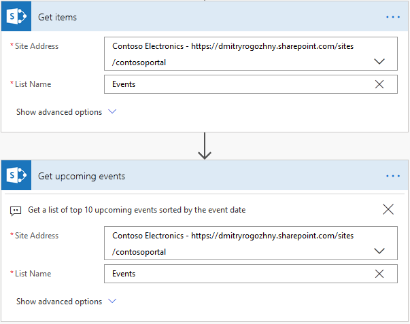Click List Name field in Get upcoming events
The image size is (410, 324).
pos(251,274)
